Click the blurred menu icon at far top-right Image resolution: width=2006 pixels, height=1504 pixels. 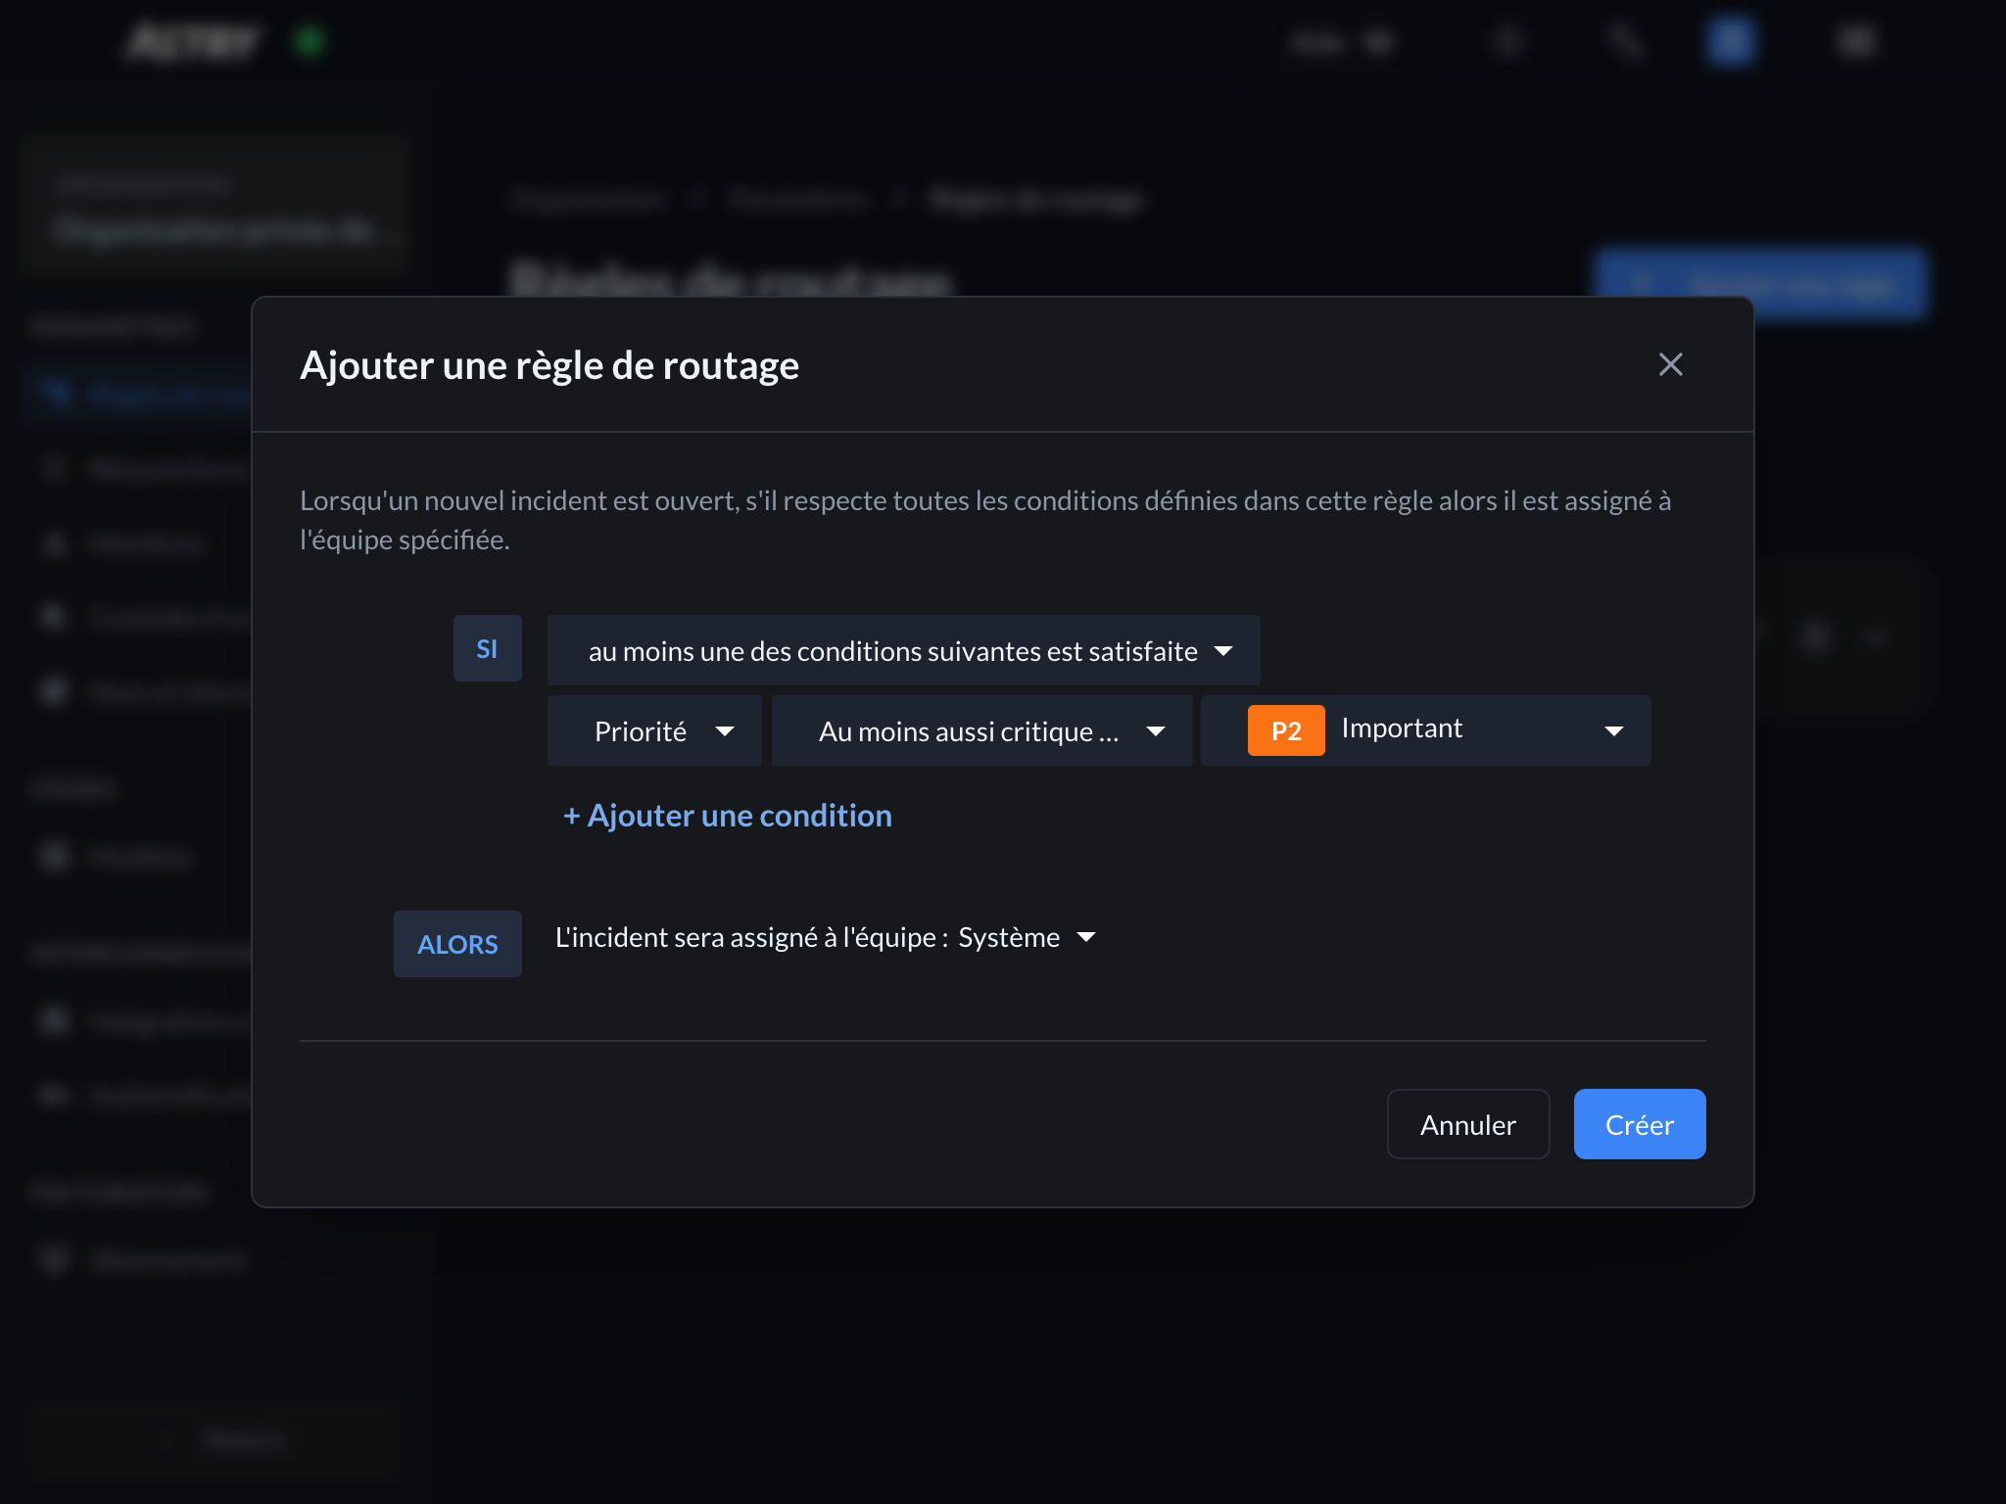point(1855,41)
